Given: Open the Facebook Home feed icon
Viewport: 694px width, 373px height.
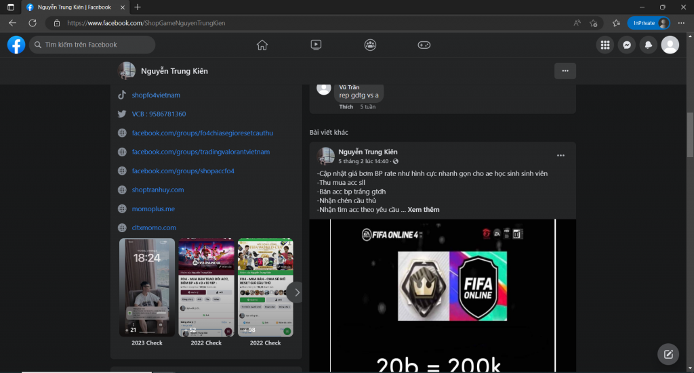Looking at the screenshot, I should (262, 45).
